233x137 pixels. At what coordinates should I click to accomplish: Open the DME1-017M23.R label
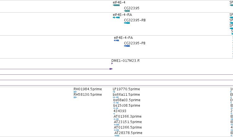(126, 60)
